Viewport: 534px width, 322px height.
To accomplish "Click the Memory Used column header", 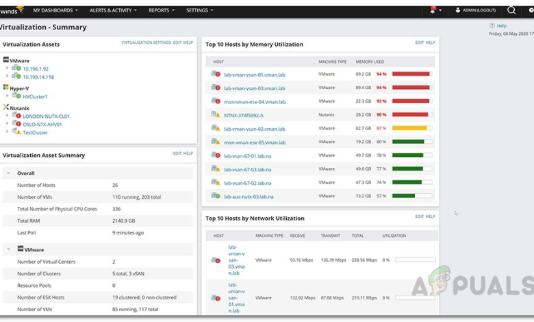I will (x=370, y=62).
